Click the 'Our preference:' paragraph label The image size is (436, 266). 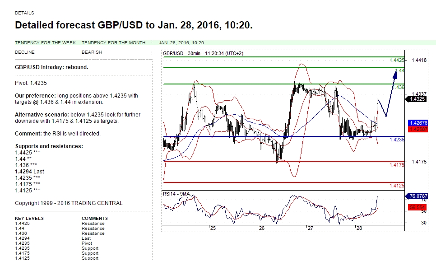pos(35,96)
